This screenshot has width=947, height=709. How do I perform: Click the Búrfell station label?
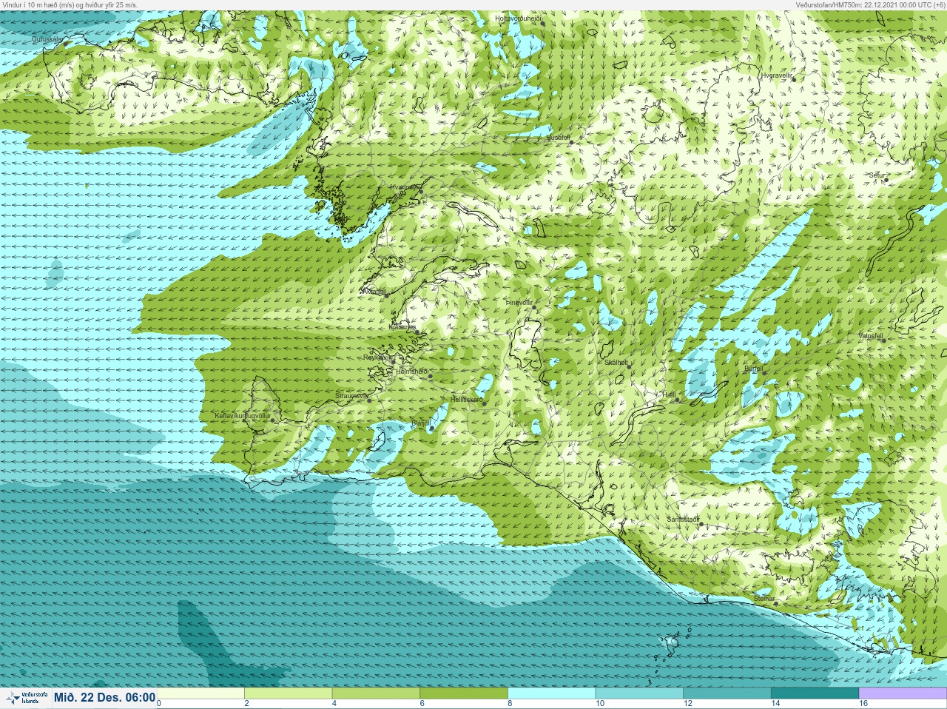[x=754, y=369]
